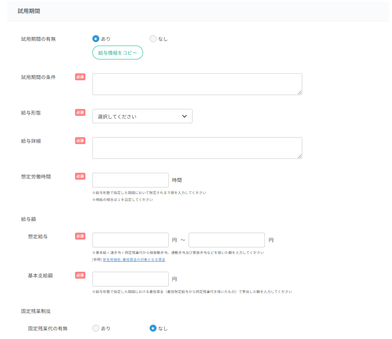Click the 必須 badge beside 想定給与
This screenshot has width=392, height=339.
point(80,236)
